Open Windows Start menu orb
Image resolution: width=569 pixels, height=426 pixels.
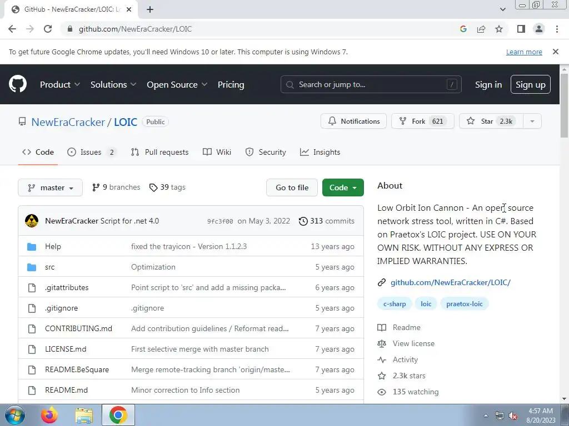click(x=15, y=415)
